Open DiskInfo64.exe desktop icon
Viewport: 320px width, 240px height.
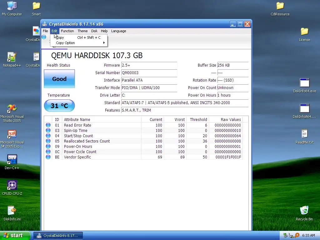[x=304, y=85]
